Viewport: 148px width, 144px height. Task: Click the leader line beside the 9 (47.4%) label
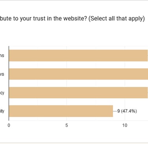click(115, 111)
